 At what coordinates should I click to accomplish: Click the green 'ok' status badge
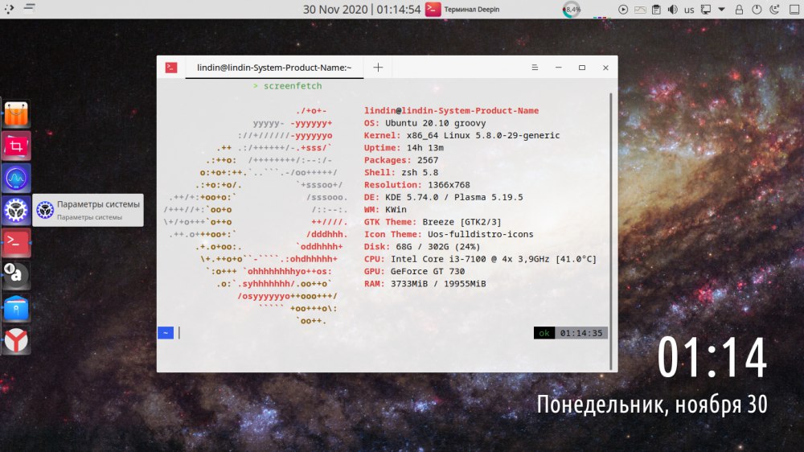coord(544,333)
